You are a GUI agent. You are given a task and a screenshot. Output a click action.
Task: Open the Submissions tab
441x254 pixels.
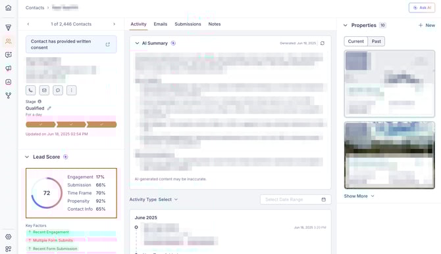[x=188, y=24]
